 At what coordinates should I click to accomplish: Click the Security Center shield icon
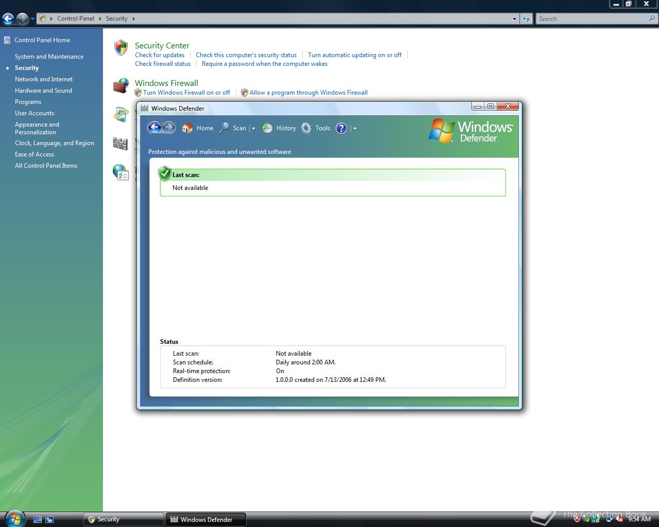click(x=121, y=47)
